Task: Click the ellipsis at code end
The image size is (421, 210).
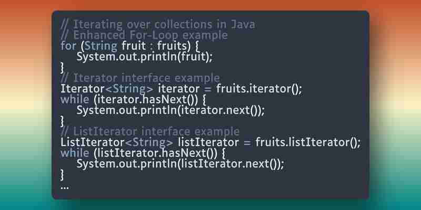Action: click(x=65, y=187)
